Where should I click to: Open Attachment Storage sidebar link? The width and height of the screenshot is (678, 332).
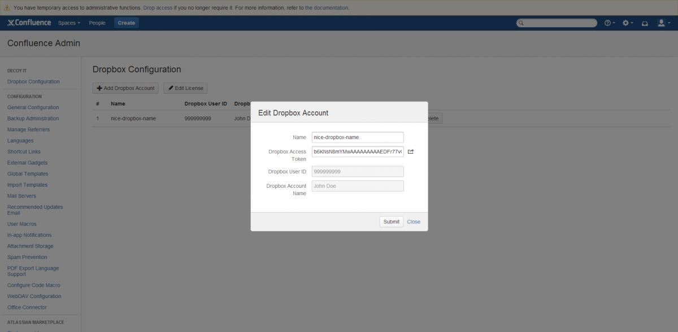pos(31,246)
